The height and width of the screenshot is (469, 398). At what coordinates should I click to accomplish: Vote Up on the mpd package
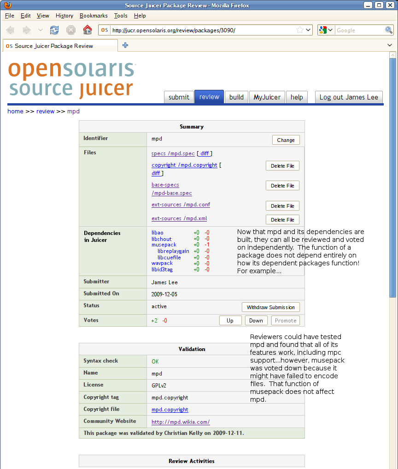point(230,321)
